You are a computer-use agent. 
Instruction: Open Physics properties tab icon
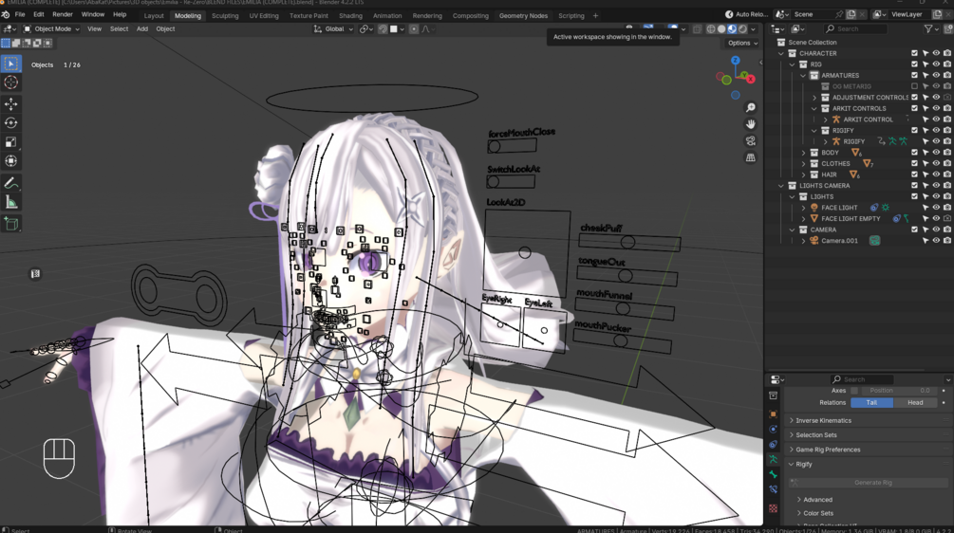(774, 429)
